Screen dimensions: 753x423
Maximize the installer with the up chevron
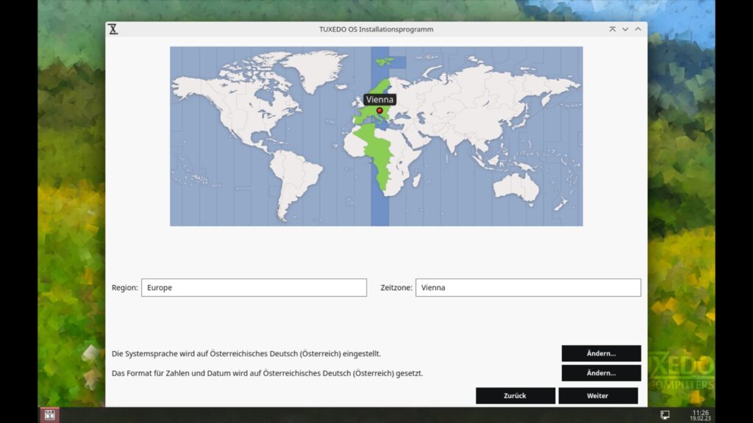638,29
